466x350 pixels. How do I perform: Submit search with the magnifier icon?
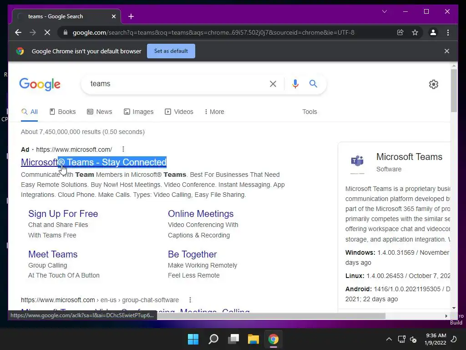pos(313,84)
